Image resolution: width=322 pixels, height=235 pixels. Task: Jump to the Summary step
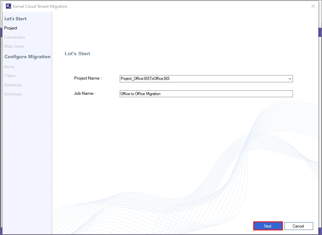pyautogui.click(x=13, y=94)
